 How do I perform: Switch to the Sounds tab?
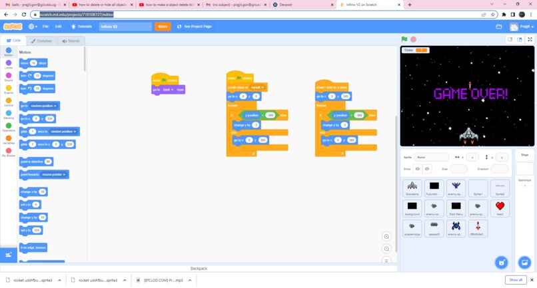[x=71, y=41]
